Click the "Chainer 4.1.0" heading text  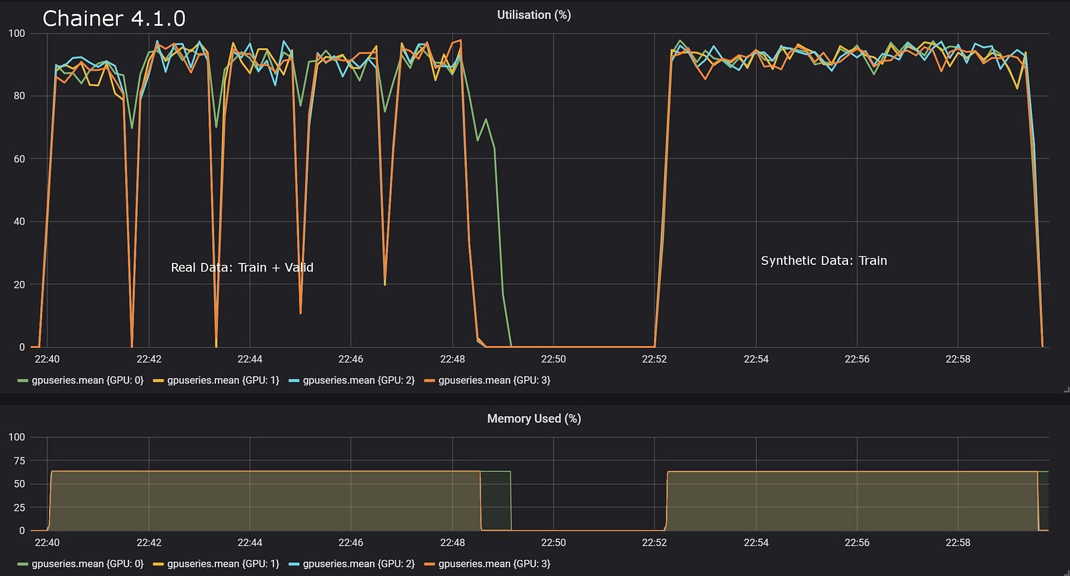tap(114, 18)
